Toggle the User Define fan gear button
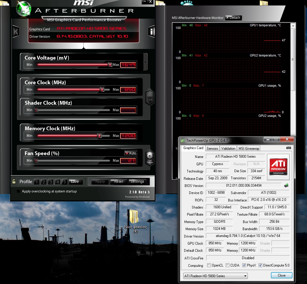307x284 pixels. tap(150, 158)
